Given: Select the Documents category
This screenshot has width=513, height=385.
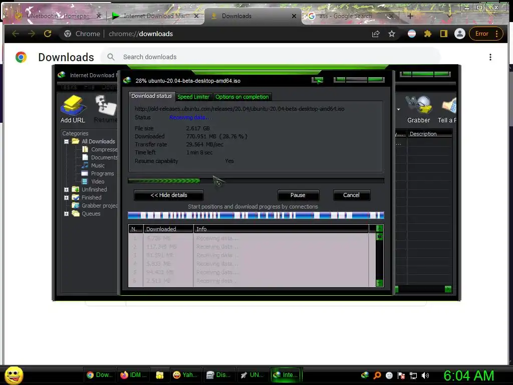Looking at the screenshot, I should [100, 157].
